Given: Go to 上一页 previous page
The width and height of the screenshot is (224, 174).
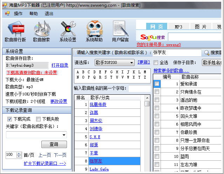Looking at the screenshot, I should [x=45, y=155].
